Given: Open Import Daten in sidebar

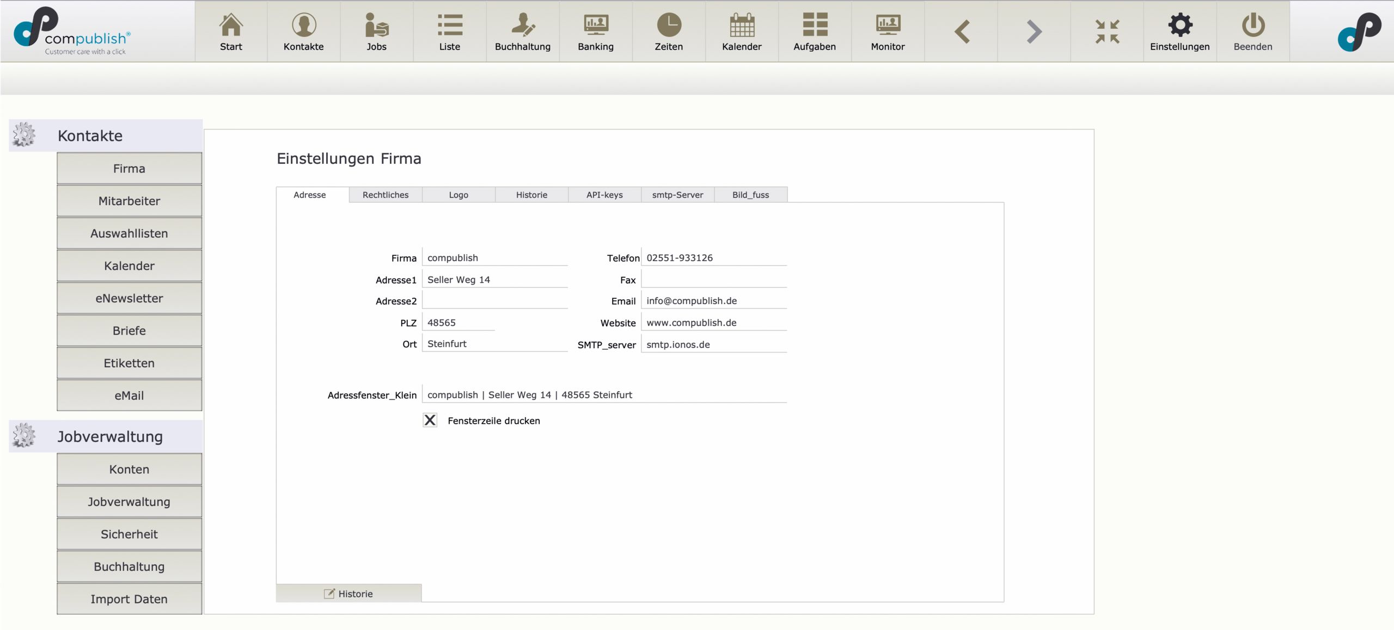Looking at the screenshot, I should point(129,599).
